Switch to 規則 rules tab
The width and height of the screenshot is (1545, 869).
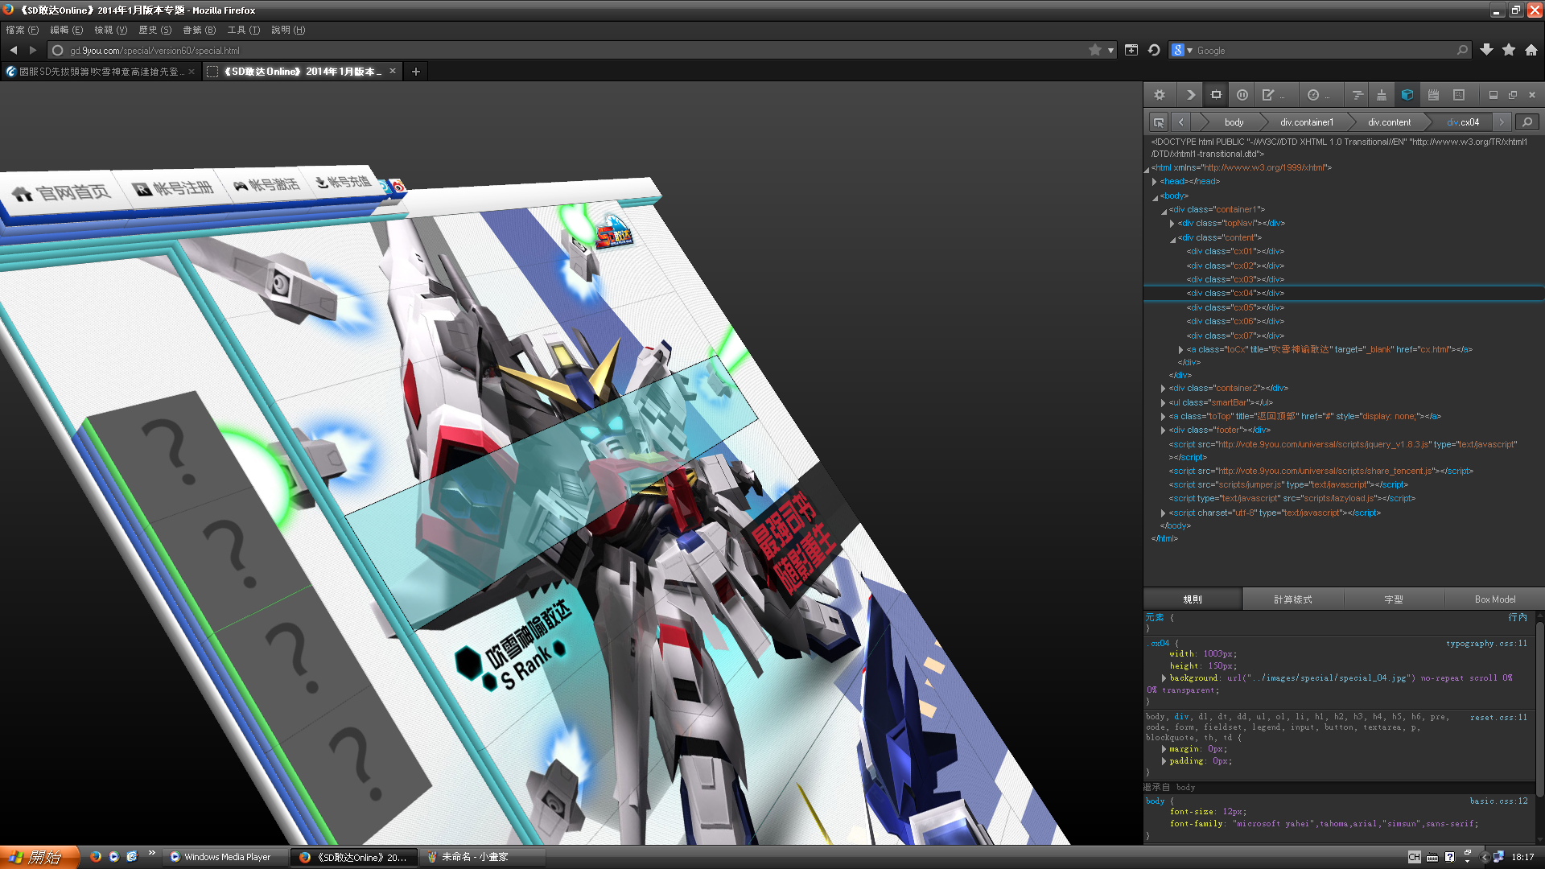pos(1193,599)
